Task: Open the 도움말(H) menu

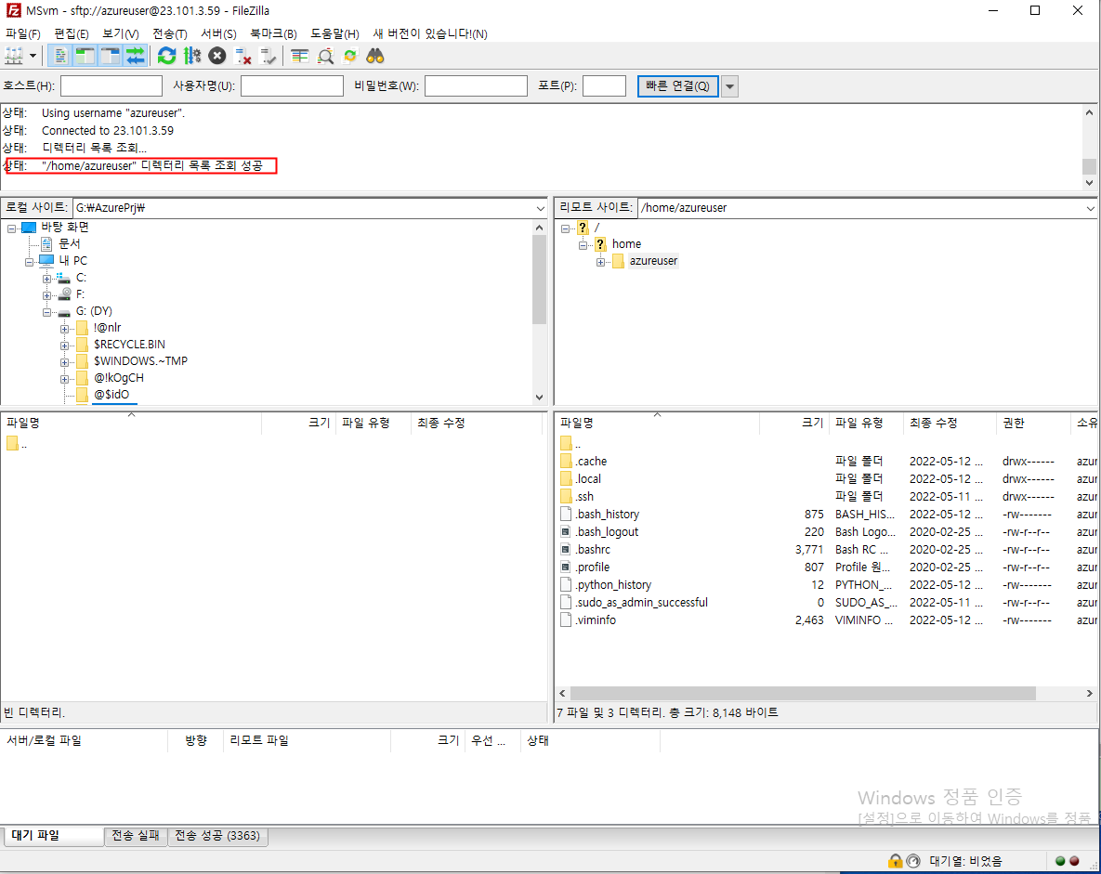Action: (x=334, y=33)
